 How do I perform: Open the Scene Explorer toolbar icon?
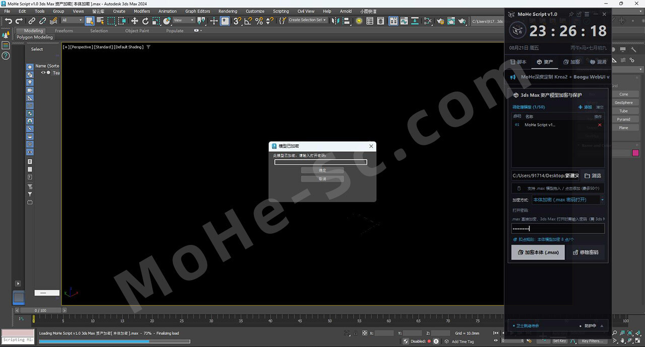pyautogui.click(x=370, y=21)
